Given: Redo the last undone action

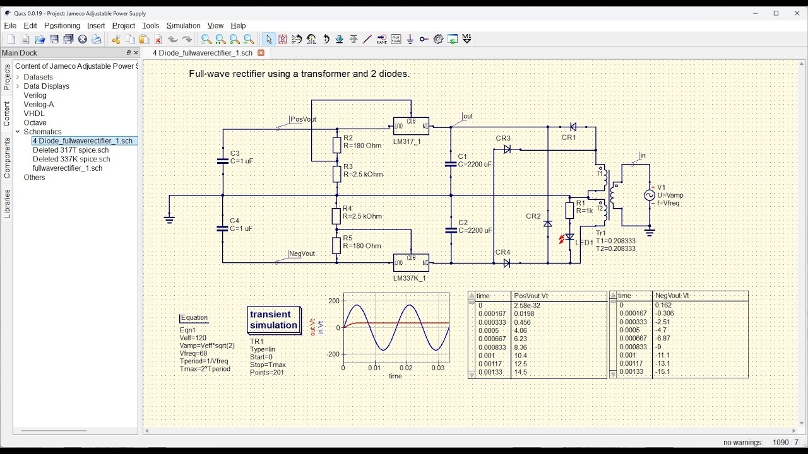Looking at the screenshot, I should [x=187, y=39].
